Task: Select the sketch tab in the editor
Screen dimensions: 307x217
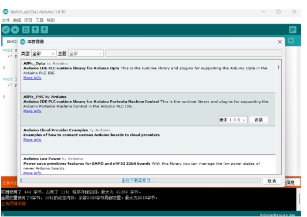Action: point(10,41)
